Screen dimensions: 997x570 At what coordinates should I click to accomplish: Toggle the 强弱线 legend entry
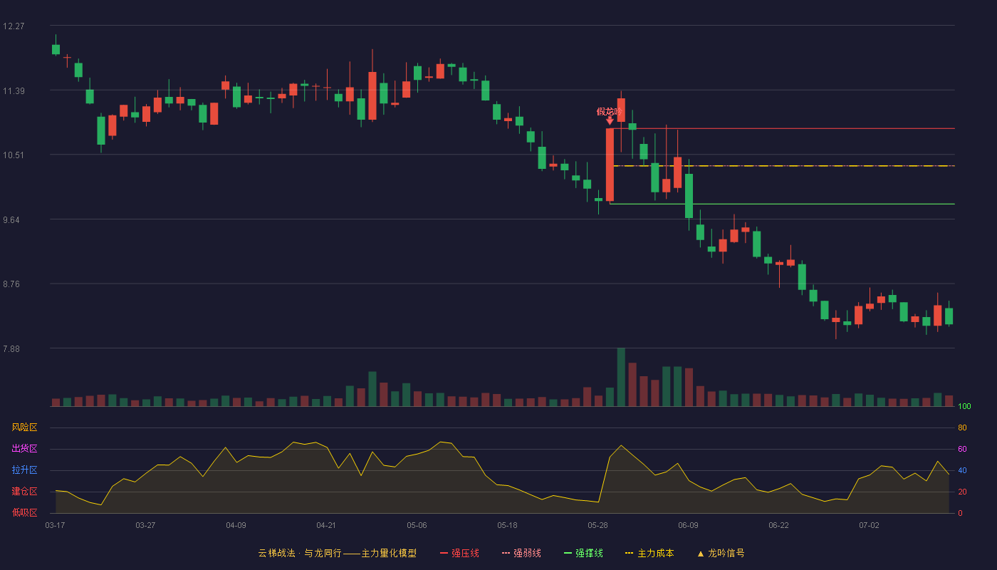coord(521,553)
